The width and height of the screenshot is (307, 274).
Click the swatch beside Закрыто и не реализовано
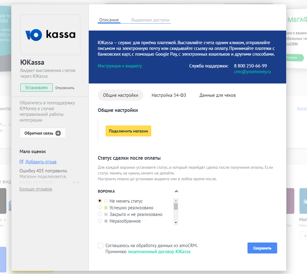(x=106, y=214)
